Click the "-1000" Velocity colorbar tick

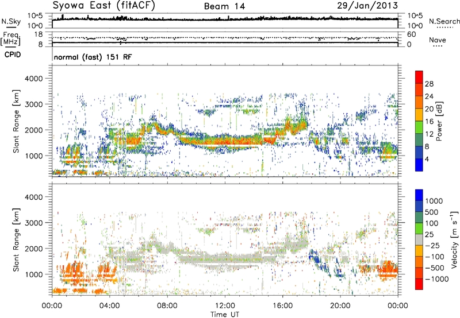coord(436,279)
